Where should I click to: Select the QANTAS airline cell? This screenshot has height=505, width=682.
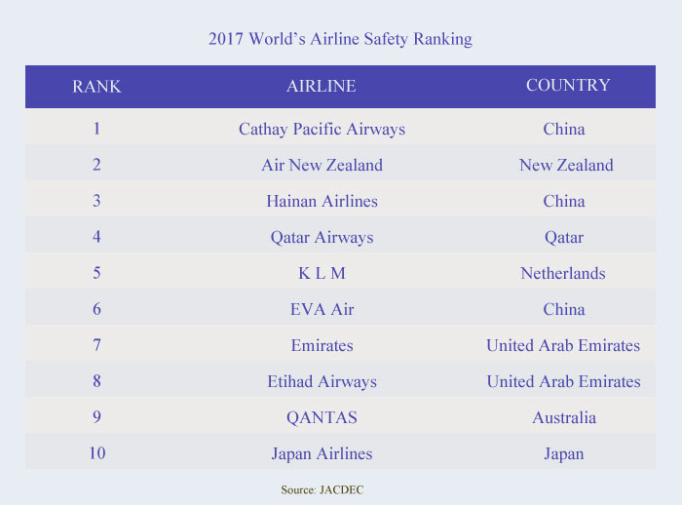[322, 417]
